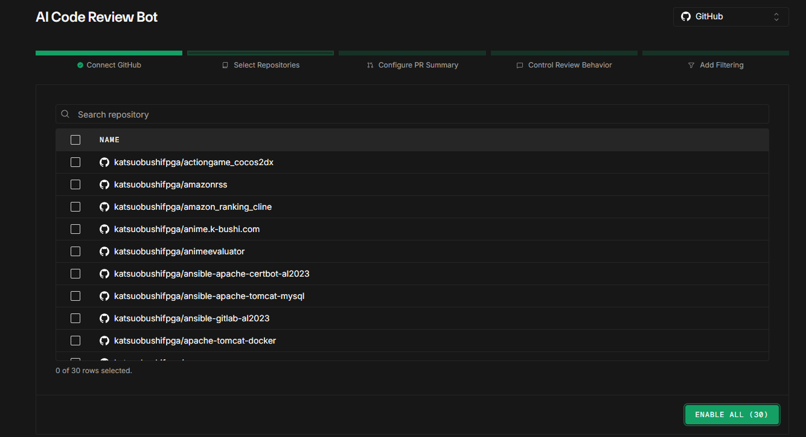The height and width of the screenshot is (437, 806).
Task: Click katsuobushifpga/amazon_ranking_cline repository name
Action: click(193, 207)
